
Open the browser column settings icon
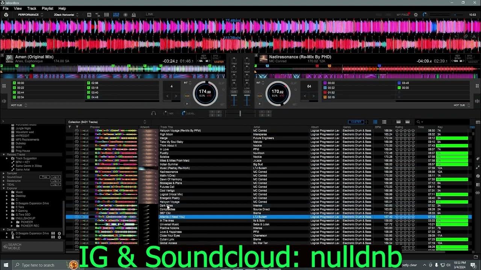[x=478, y=122]
